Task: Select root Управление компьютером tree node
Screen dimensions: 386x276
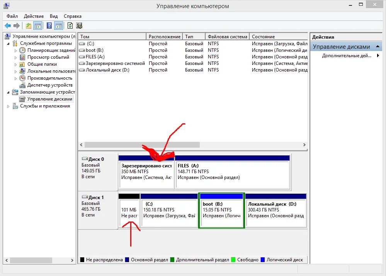Action: (x=44, y=36)
